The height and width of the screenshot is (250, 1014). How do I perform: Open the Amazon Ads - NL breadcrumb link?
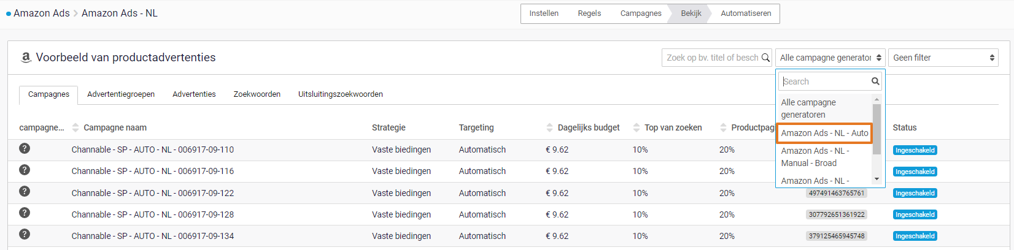120,13
